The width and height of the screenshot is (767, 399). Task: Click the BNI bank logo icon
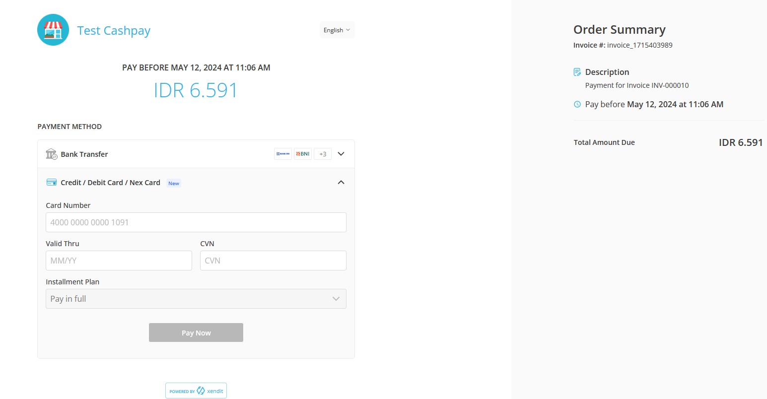pyautogui.click(x=302, y=153)
